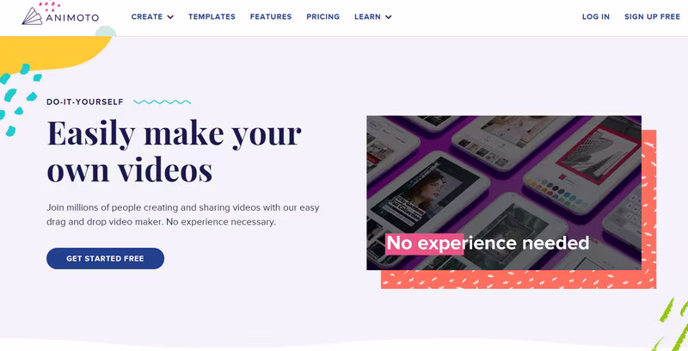
Task: Select the Learn menu label
Action: point(368,16)
